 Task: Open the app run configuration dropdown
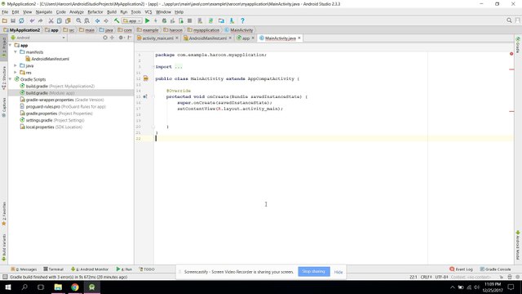coord(132,20)
